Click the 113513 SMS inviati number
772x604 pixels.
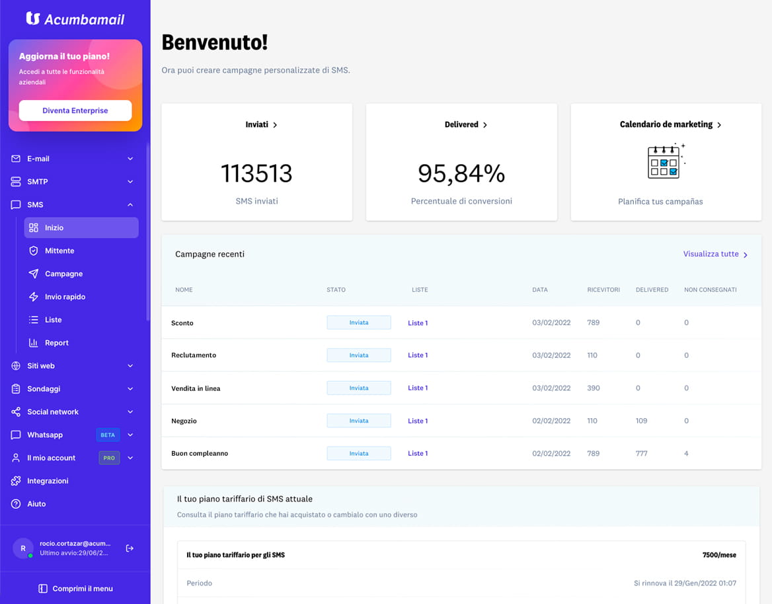click(256, 173)
